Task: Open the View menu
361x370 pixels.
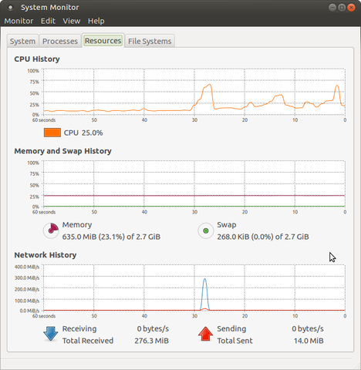Action: tap(72, 21)
